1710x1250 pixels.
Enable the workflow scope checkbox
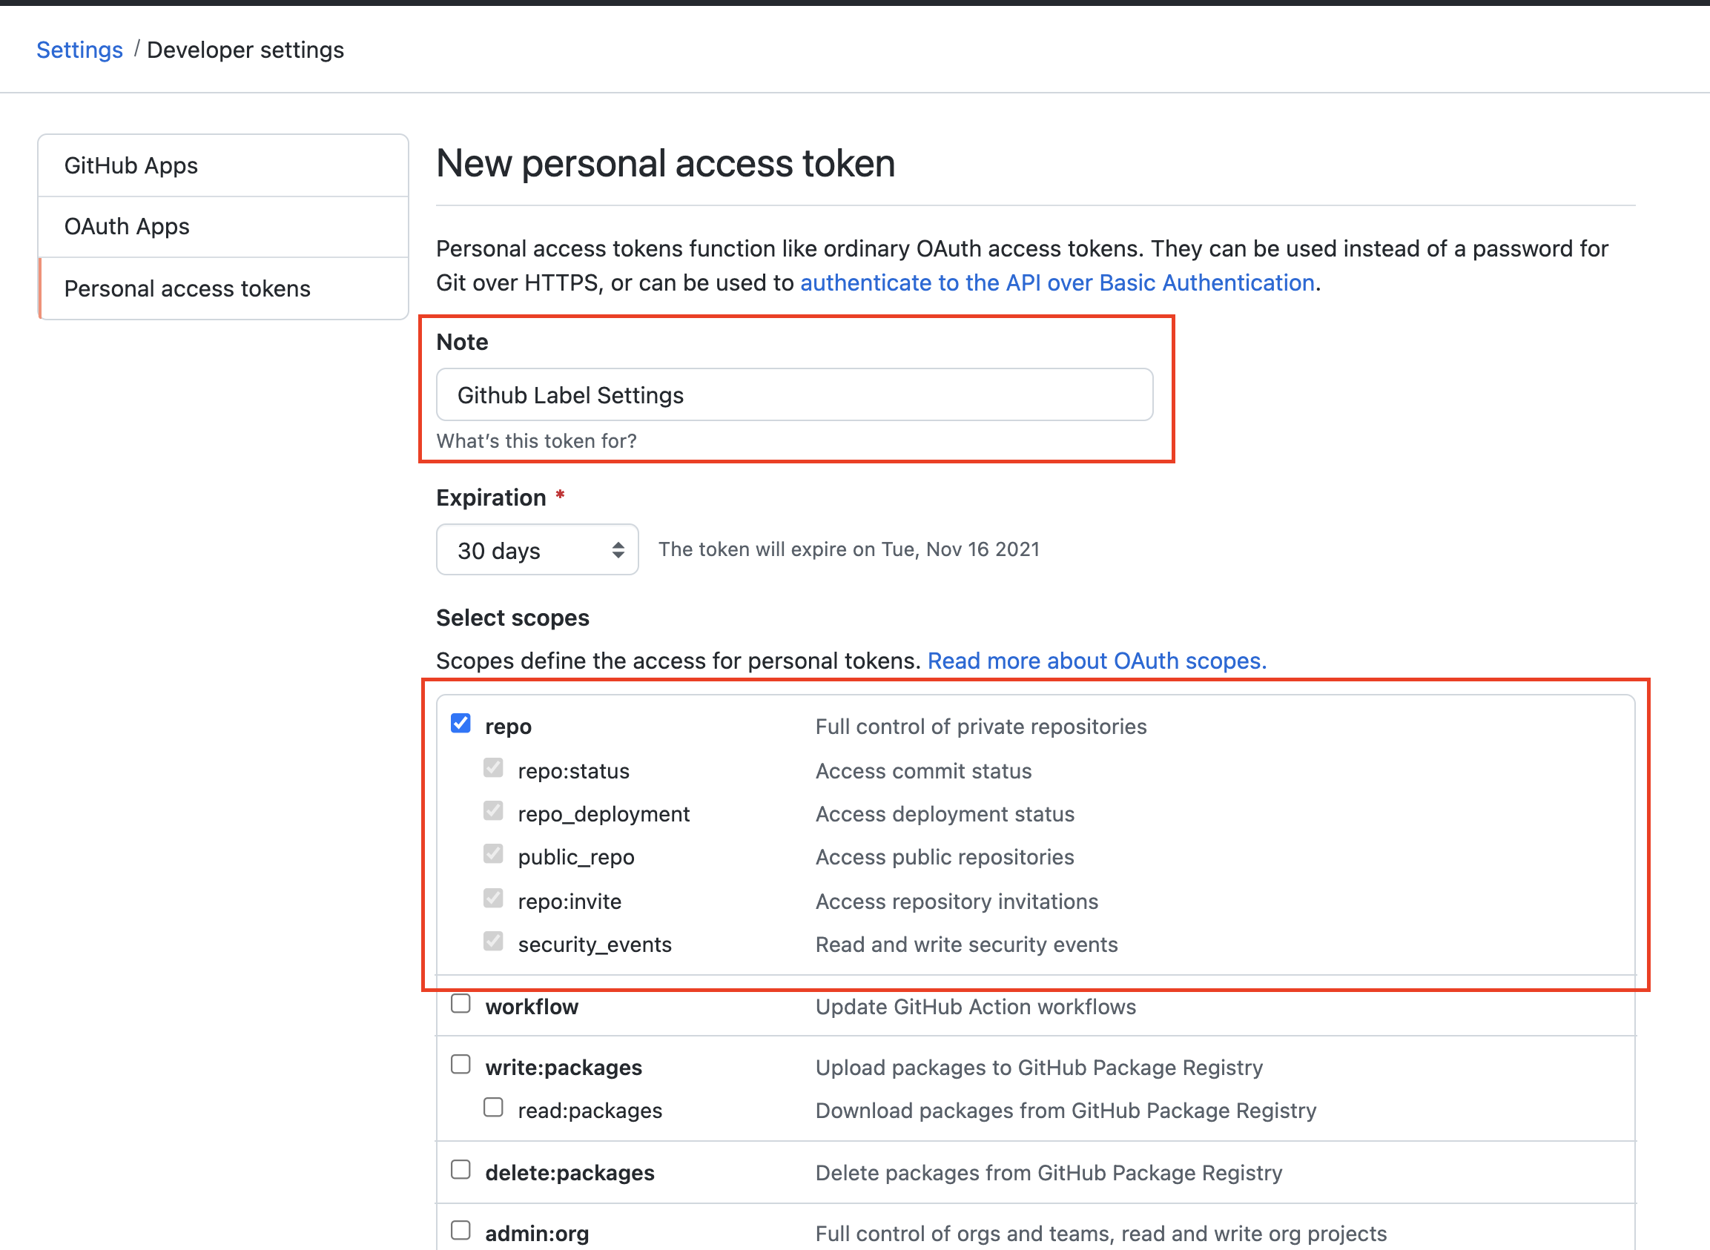(x=460, y=1004)
